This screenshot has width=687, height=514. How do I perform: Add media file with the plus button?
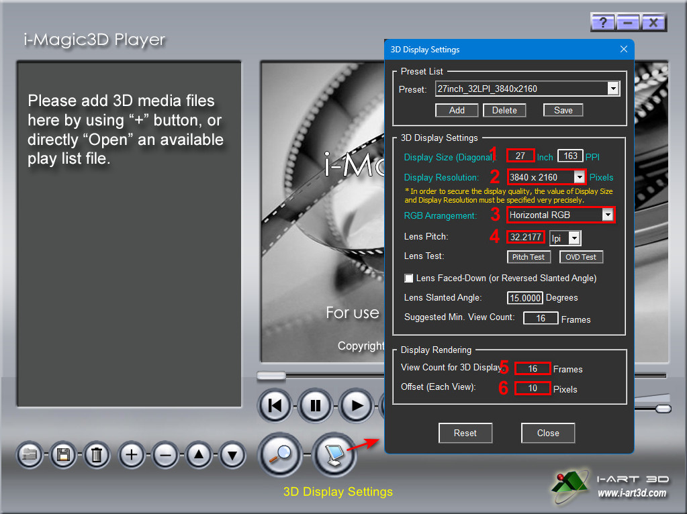(x=132, y=456)
